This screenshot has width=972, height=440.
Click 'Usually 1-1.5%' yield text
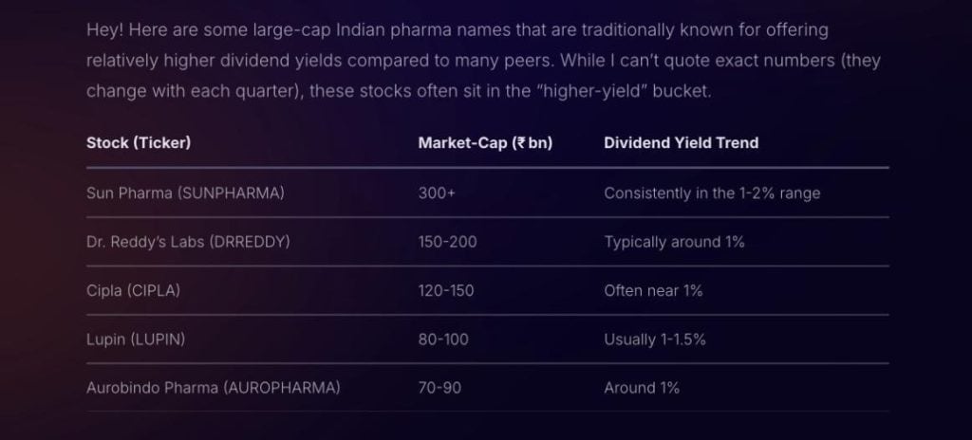click(x=655, y=339)
